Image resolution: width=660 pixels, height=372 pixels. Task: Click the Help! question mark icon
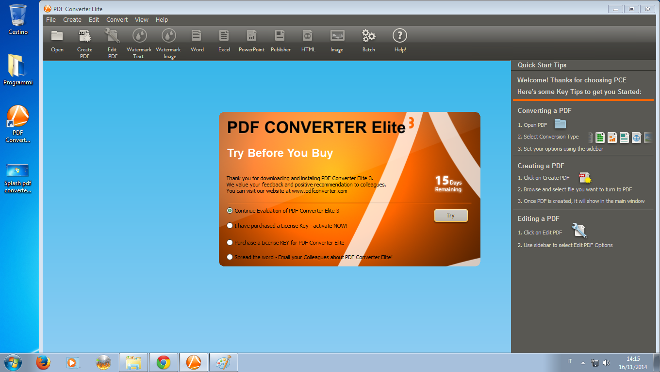(399, 36)
